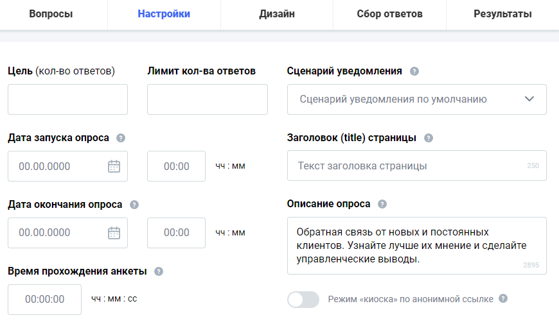The height and width of the screenshot is (324, 559).
Task: Open the Дизайн tab
Action: pyautogui.click(x=276, y=14)
